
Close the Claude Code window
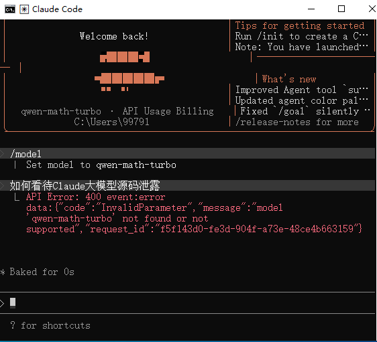tap(372, 9)
